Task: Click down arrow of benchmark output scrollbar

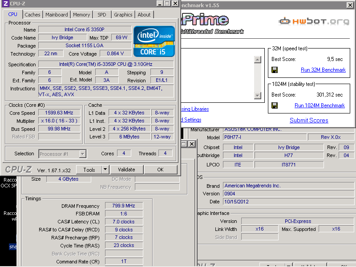Action: (258, 95)
